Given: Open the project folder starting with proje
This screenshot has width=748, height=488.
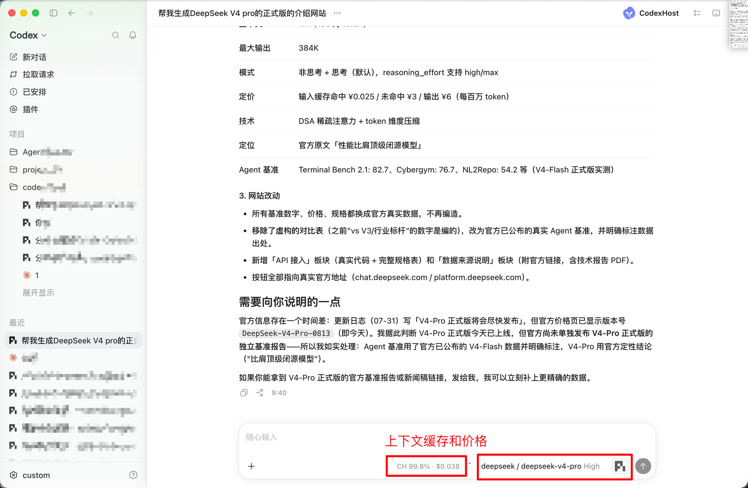Looking at the screenshot, I should (x=36, y=169).
